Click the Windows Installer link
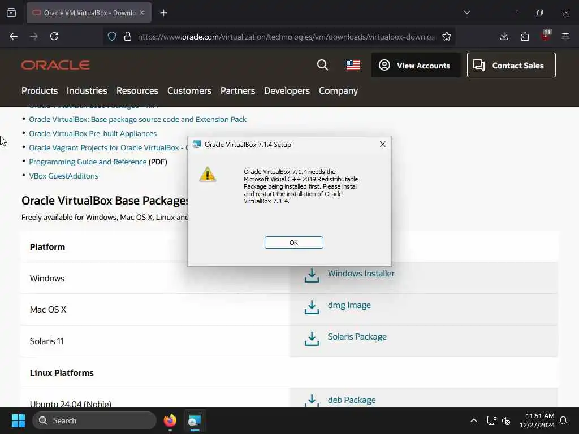579x434 pixels. [x=361, y=274]
